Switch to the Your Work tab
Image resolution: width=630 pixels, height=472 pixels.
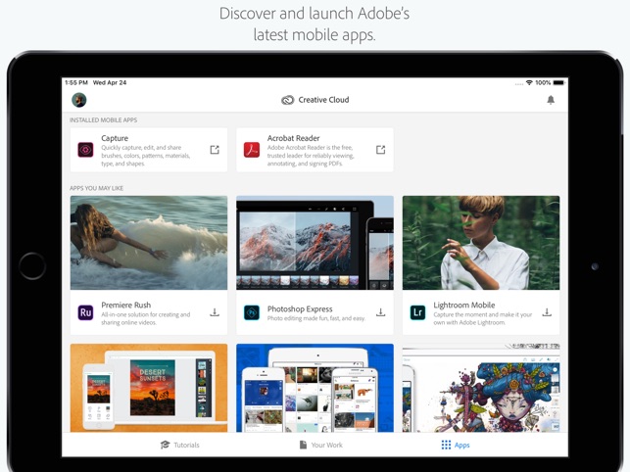click(x=320, y=445)
